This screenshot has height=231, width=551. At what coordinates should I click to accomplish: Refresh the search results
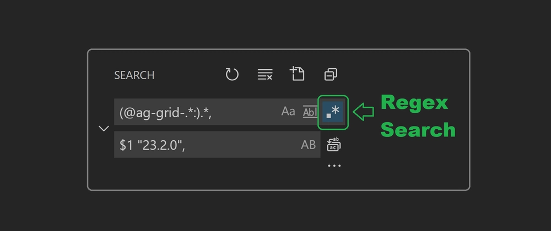[232, 75]
